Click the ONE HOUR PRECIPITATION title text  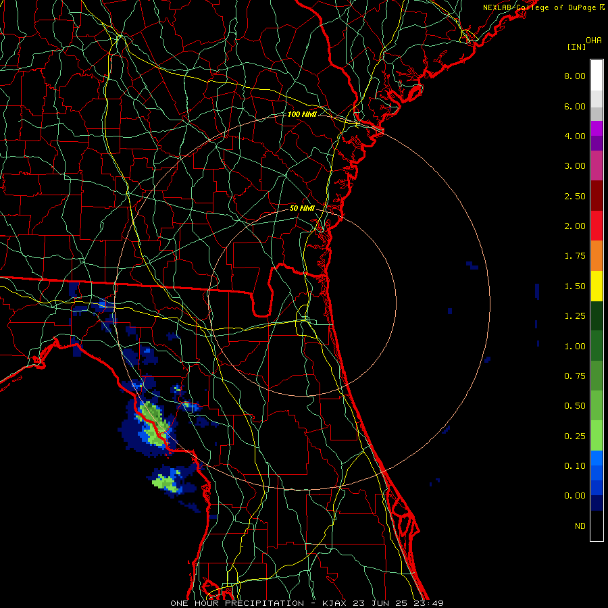(x=237, y=603)
